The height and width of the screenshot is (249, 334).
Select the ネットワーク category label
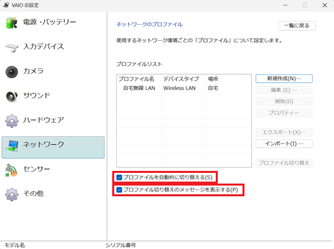point(43,144)
